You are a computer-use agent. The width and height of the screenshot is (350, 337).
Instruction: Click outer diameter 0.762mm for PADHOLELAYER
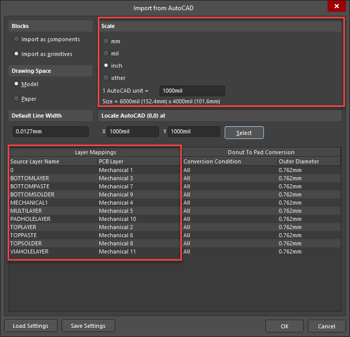tap(309, 219)
